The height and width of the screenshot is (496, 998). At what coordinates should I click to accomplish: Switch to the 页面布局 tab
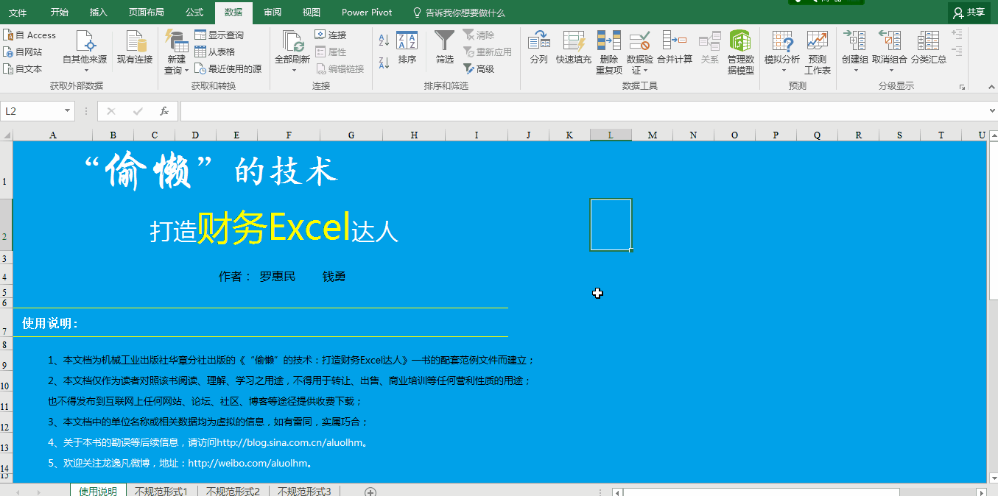coord(147,13)
